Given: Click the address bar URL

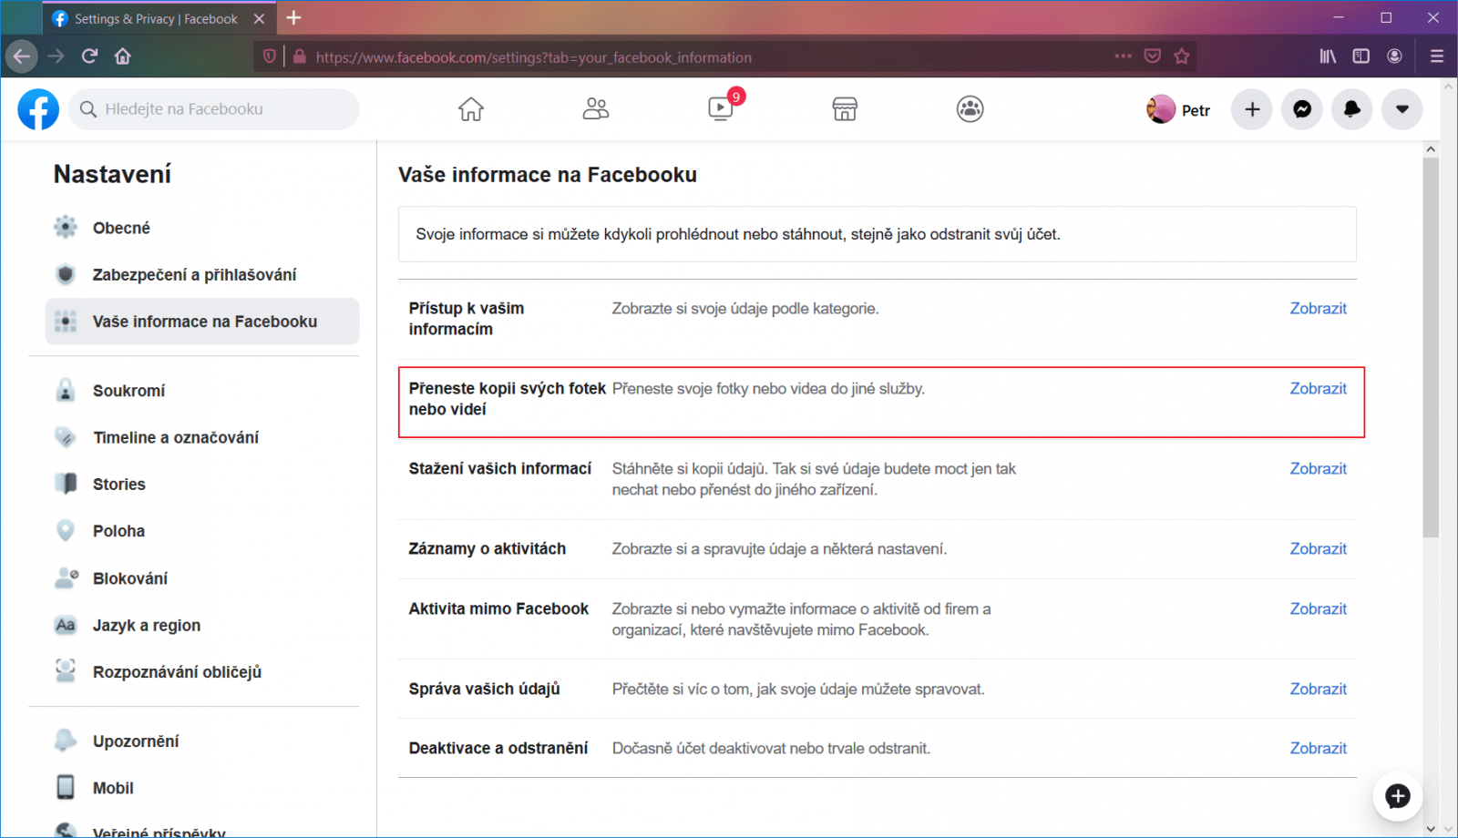Looking at the screenshot, I should (x=533, y=57).
